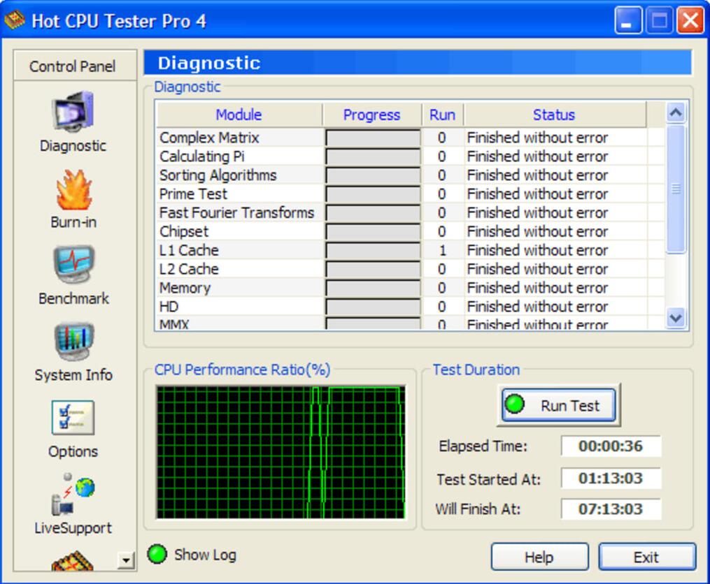This screenshot has width=710, height=584.
Task: Toggle the green Show Log indicator
Action: 157,555
